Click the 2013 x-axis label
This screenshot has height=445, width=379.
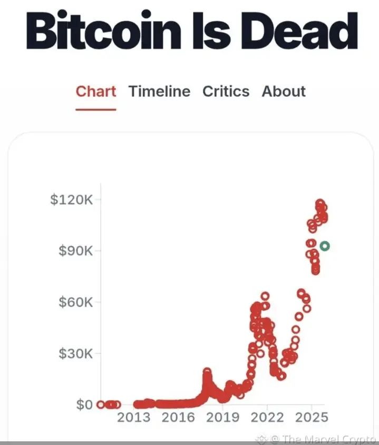click(x=134, y=417)
